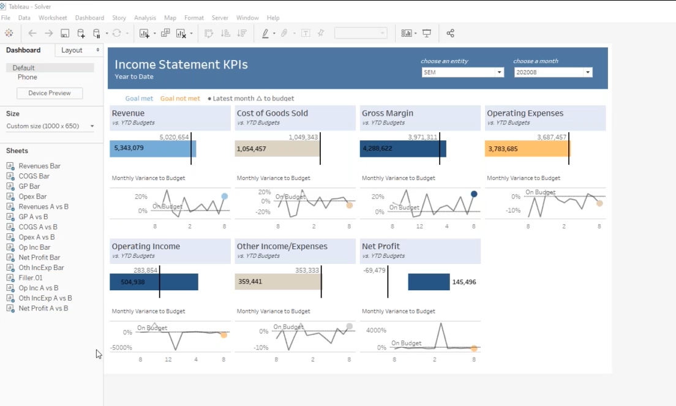Click the Duplicate sheet icon
This screenshot has height=406, width=676.
tap(165, 33)
